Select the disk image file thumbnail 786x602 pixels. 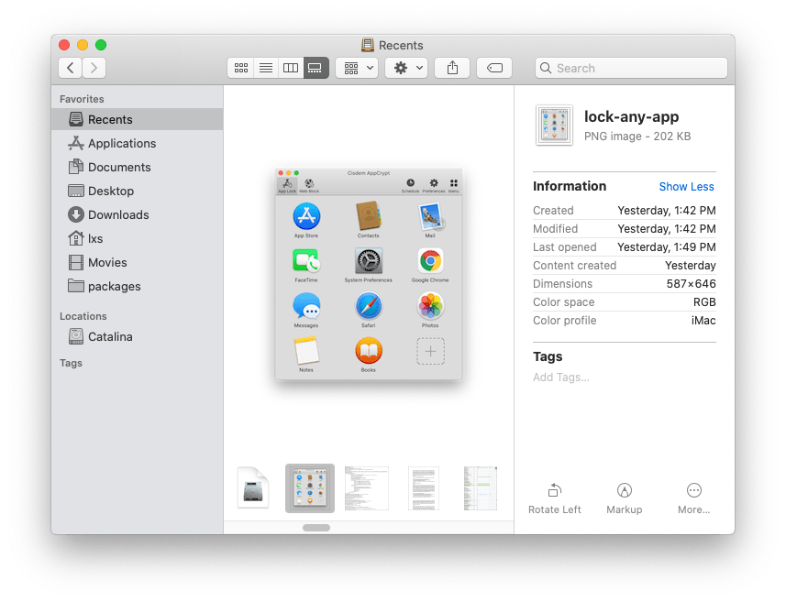(x=253, y=487)
